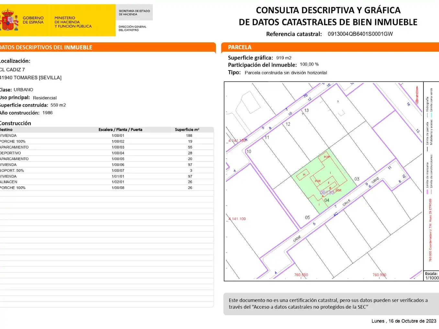Click the north arrow on the map
This screenshot has height=329, width=439.
tap(417, 95)
